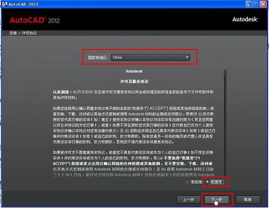Click the 安装 breadcrumb text
The image size is (269, 209).
pos(13,33)
